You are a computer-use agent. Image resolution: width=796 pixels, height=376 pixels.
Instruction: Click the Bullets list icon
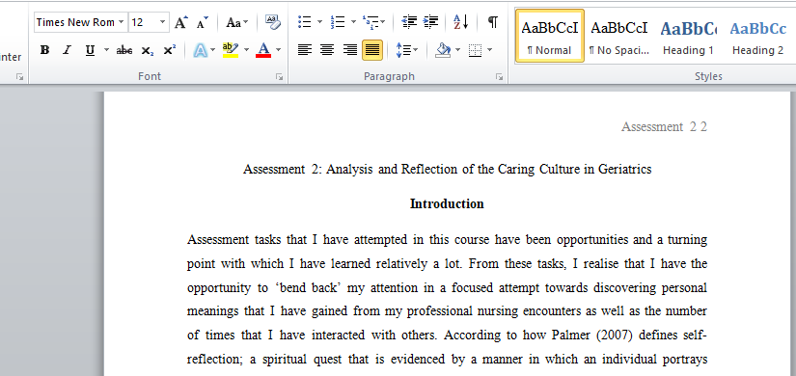click(x=305, y=22)
